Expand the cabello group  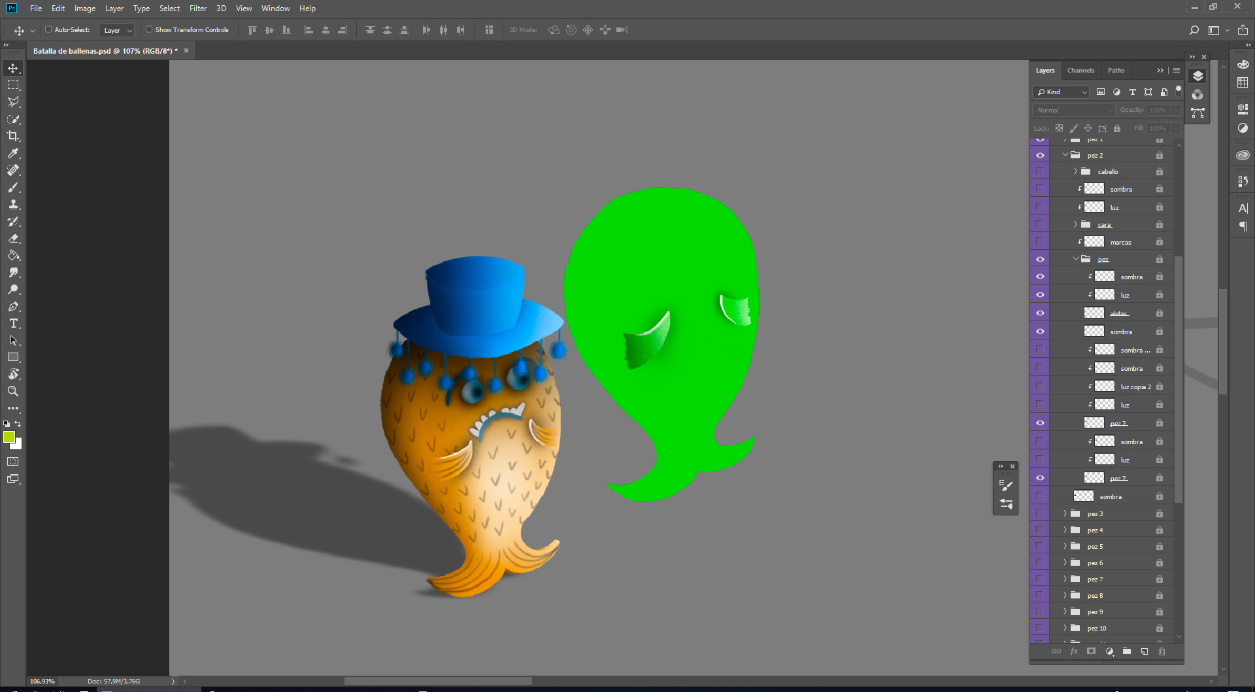1075,171
